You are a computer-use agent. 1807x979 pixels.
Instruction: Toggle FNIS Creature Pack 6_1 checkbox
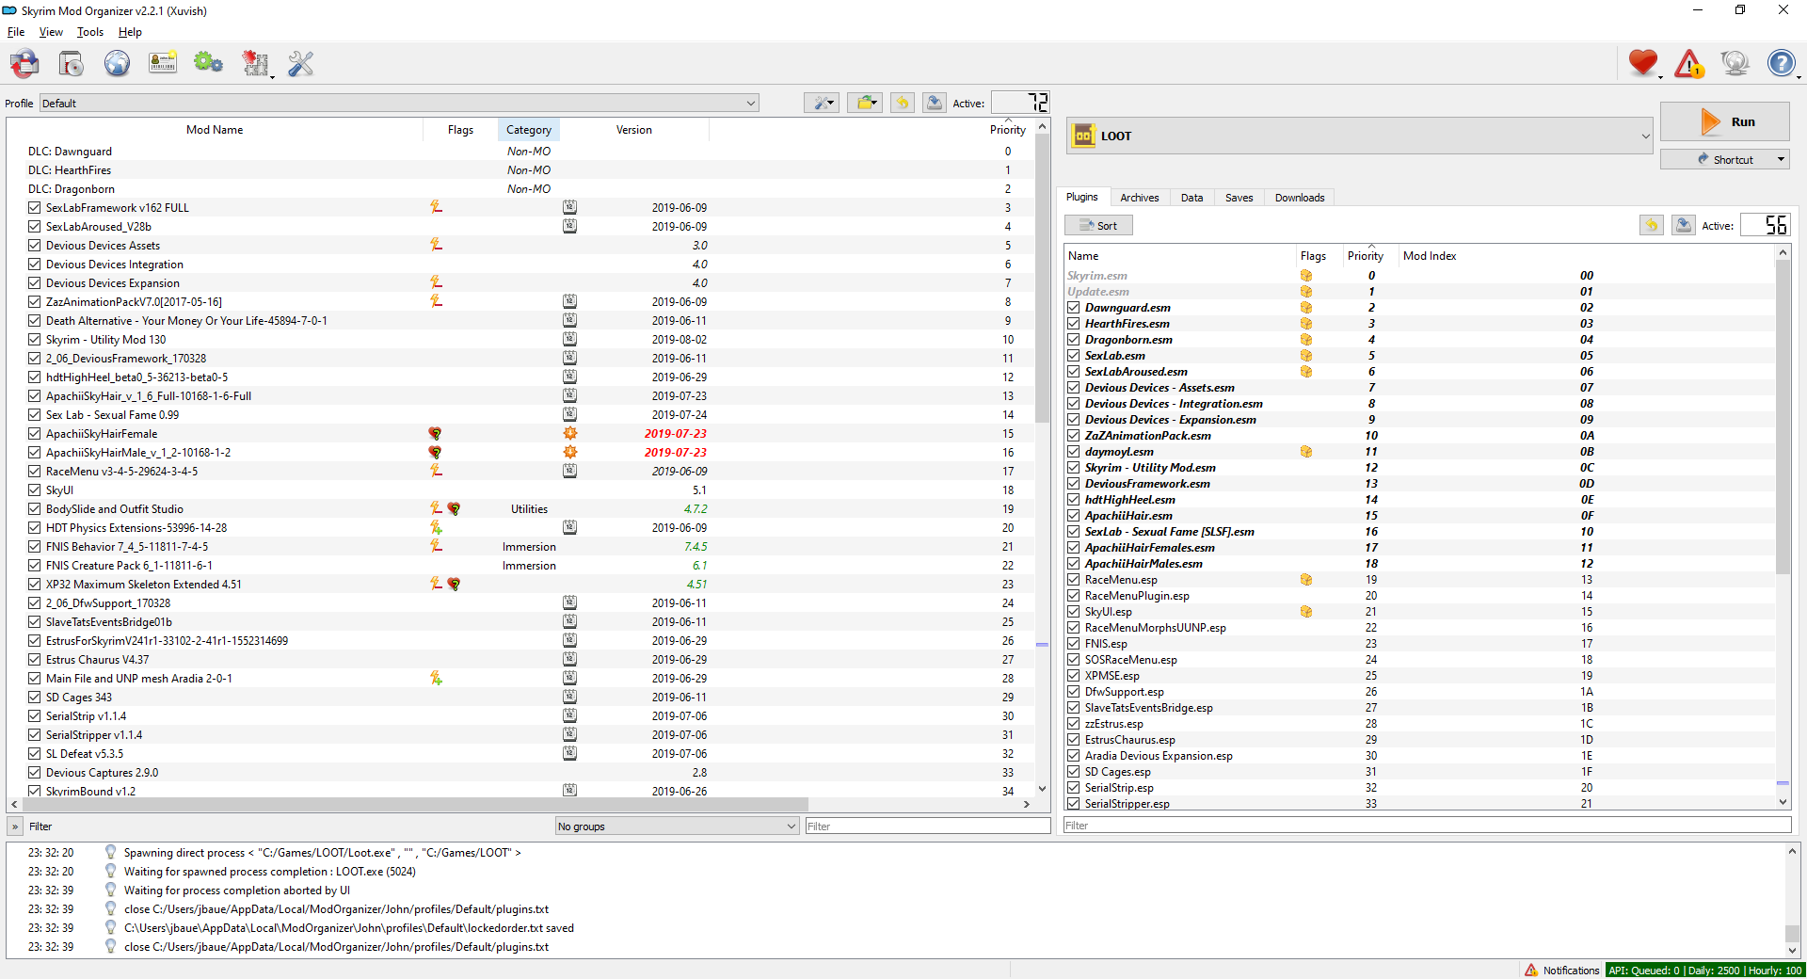tap(35, 566)
